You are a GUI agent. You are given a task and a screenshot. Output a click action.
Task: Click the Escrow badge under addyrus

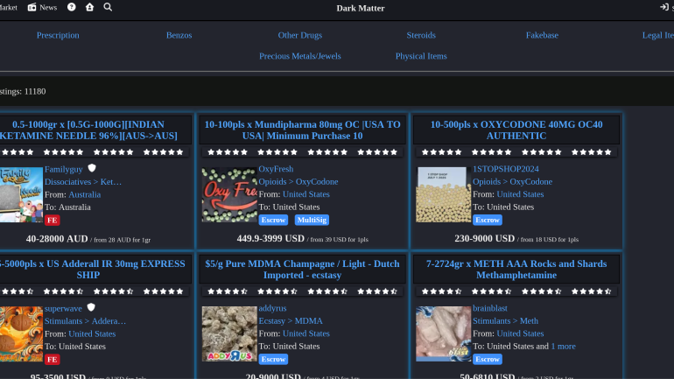pos(273,359)
